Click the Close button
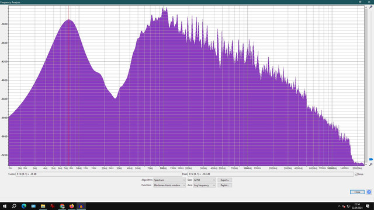This screenshot has height=210, width=374. (x=357, y=192)
